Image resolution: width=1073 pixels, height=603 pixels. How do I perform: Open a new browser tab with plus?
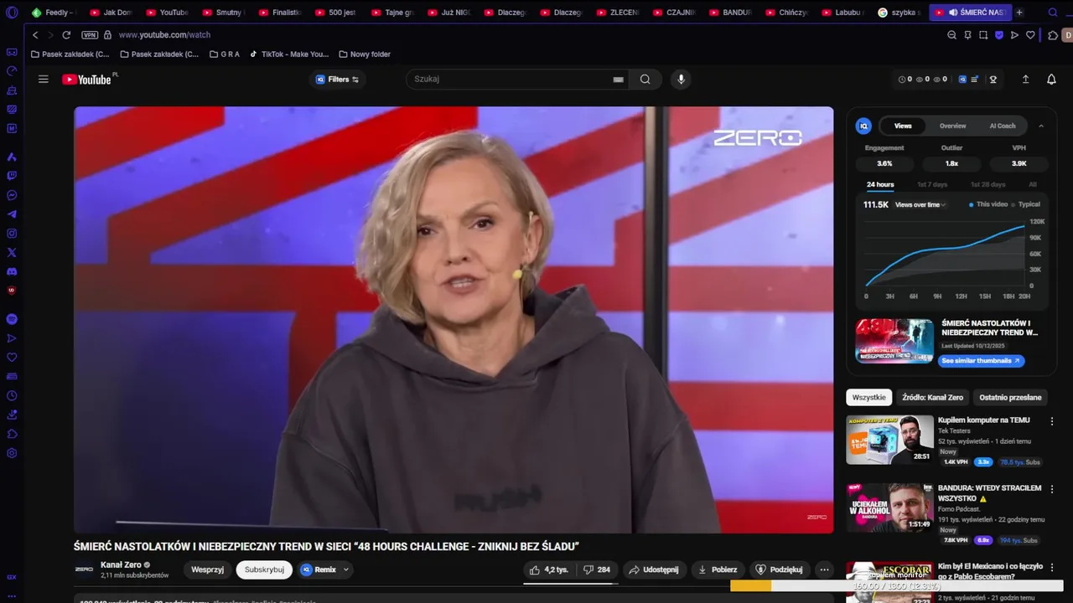point(1019,13)
